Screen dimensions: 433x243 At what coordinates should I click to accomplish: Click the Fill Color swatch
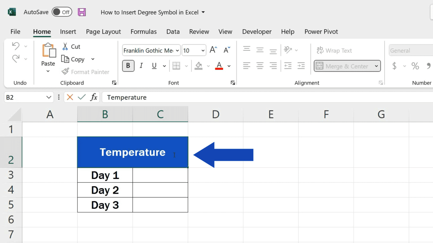coord(198,66)
